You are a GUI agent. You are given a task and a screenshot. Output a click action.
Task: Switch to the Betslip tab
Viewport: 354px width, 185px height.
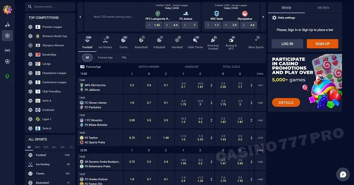tap(286, 8)
